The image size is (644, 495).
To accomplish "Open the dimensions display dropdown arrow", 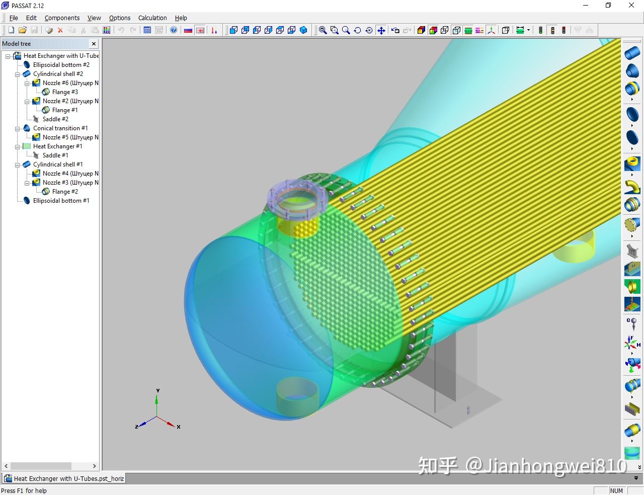I will click(x=528, y=30).
